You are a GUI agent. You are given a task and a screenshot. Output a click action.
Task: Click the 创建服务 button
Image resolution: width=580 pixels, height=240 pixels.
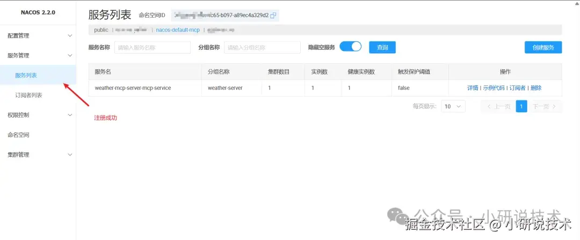(543, 47)
